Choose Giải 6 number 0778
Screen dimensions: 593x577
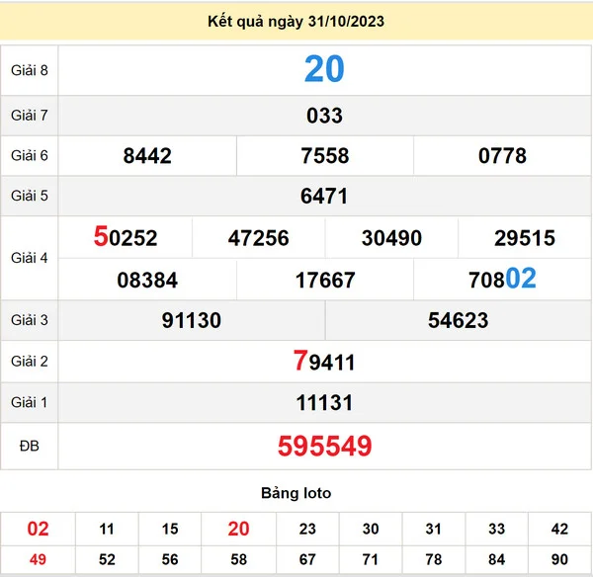click(x=502, y=156)
